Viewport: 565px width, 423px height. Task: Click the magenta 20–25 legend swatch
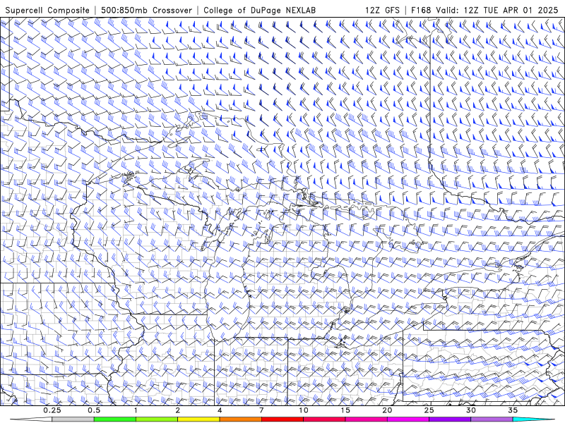tap(408, 419)
